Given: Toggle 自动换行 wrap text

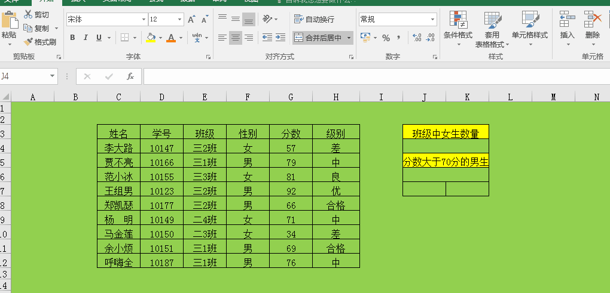Looking at the screenshot, I should tap(314, 19).
